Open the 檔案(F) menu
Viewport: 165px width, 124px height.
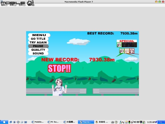click(x=4, y=5)
